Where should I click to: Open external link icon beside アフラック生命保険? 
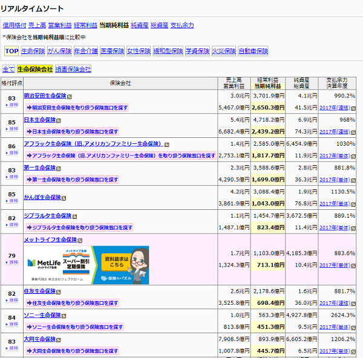tap(167, 145)
